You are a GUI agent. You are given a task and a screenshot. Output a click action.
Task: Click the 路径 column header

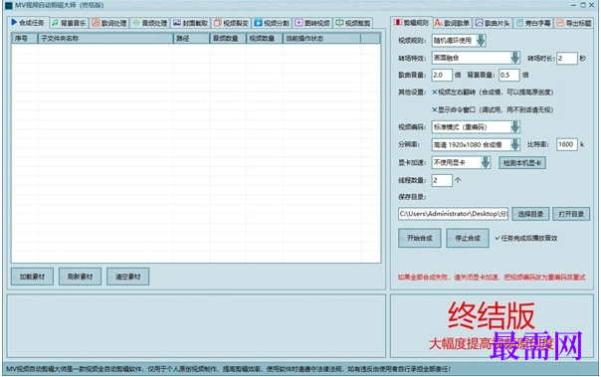192,39
